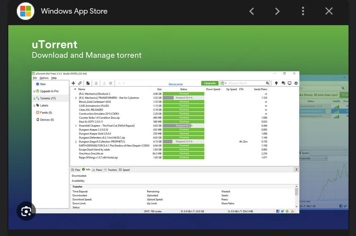Click the green Upgrade button
Viewport: 356px width, 236px height.
(210, 83)
